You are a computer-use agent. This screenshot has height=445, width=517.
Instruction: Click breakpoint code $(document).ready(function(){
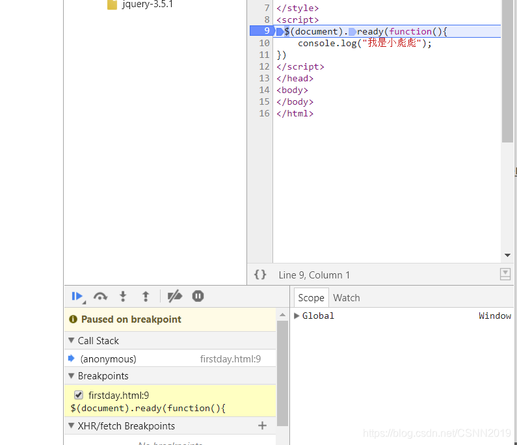(x=148, y=409)
